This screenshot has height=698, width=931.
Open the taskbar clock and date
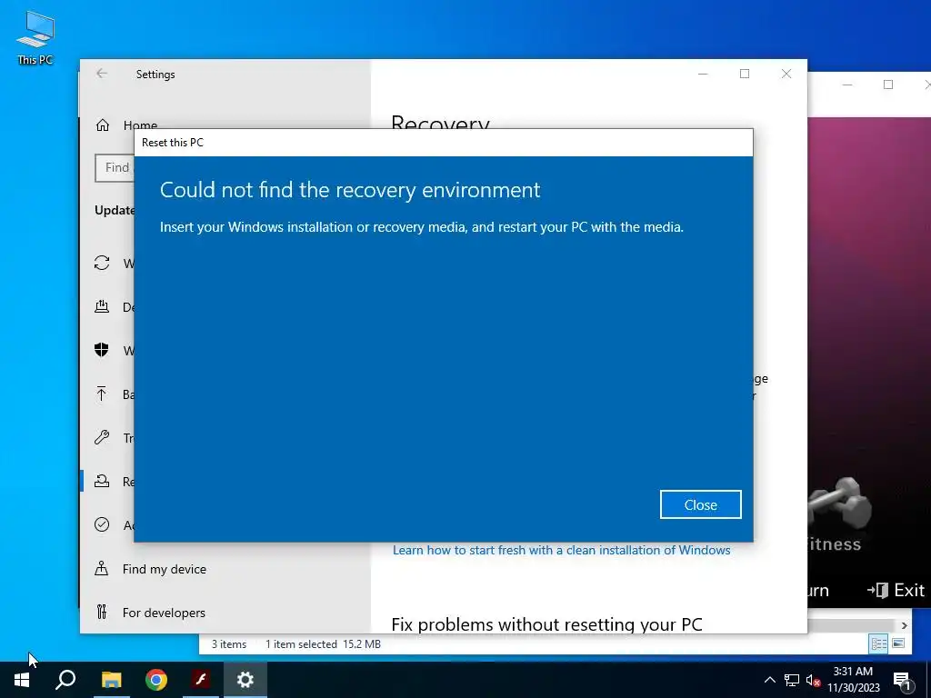click(853, 680)
